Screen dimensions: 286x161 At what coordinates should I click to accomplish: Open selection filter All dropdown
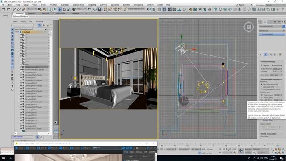click(x=32, y=9)
